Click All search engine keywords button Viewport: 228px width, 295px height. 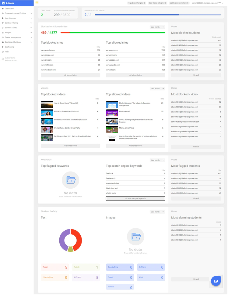(x=135, y=198)
